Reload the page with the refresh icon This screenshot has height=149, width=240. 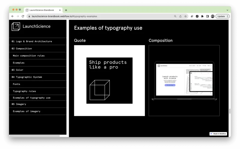point(23,16)
